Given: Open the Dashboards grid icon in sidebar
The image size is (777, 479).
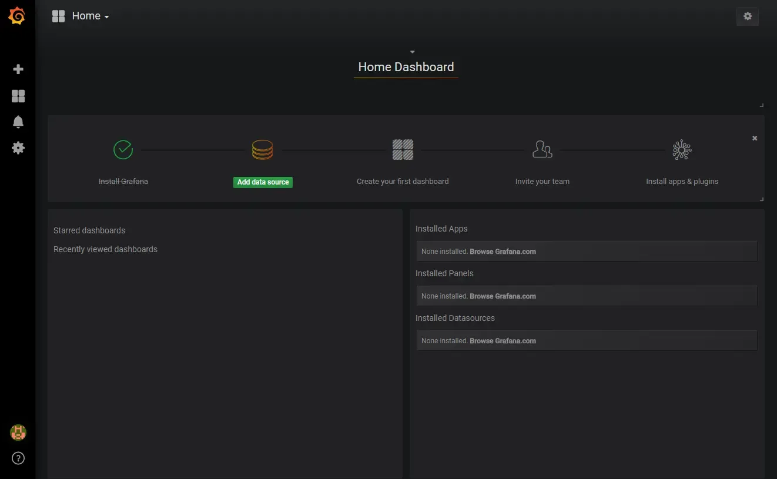Looking at the screenshot, I should point(18,96).
